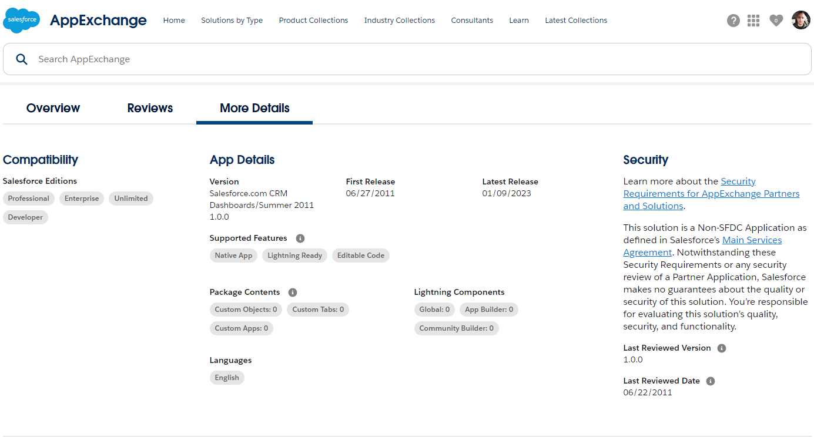Image resolution: width=814 pixels, height=437 pixels.
Task: Show info tooltip for Last Reviewed Version
Action: point(721,348)
